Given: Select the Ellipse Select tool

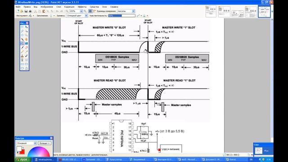Looking at the screenshot, I should [x=22, y=35].
